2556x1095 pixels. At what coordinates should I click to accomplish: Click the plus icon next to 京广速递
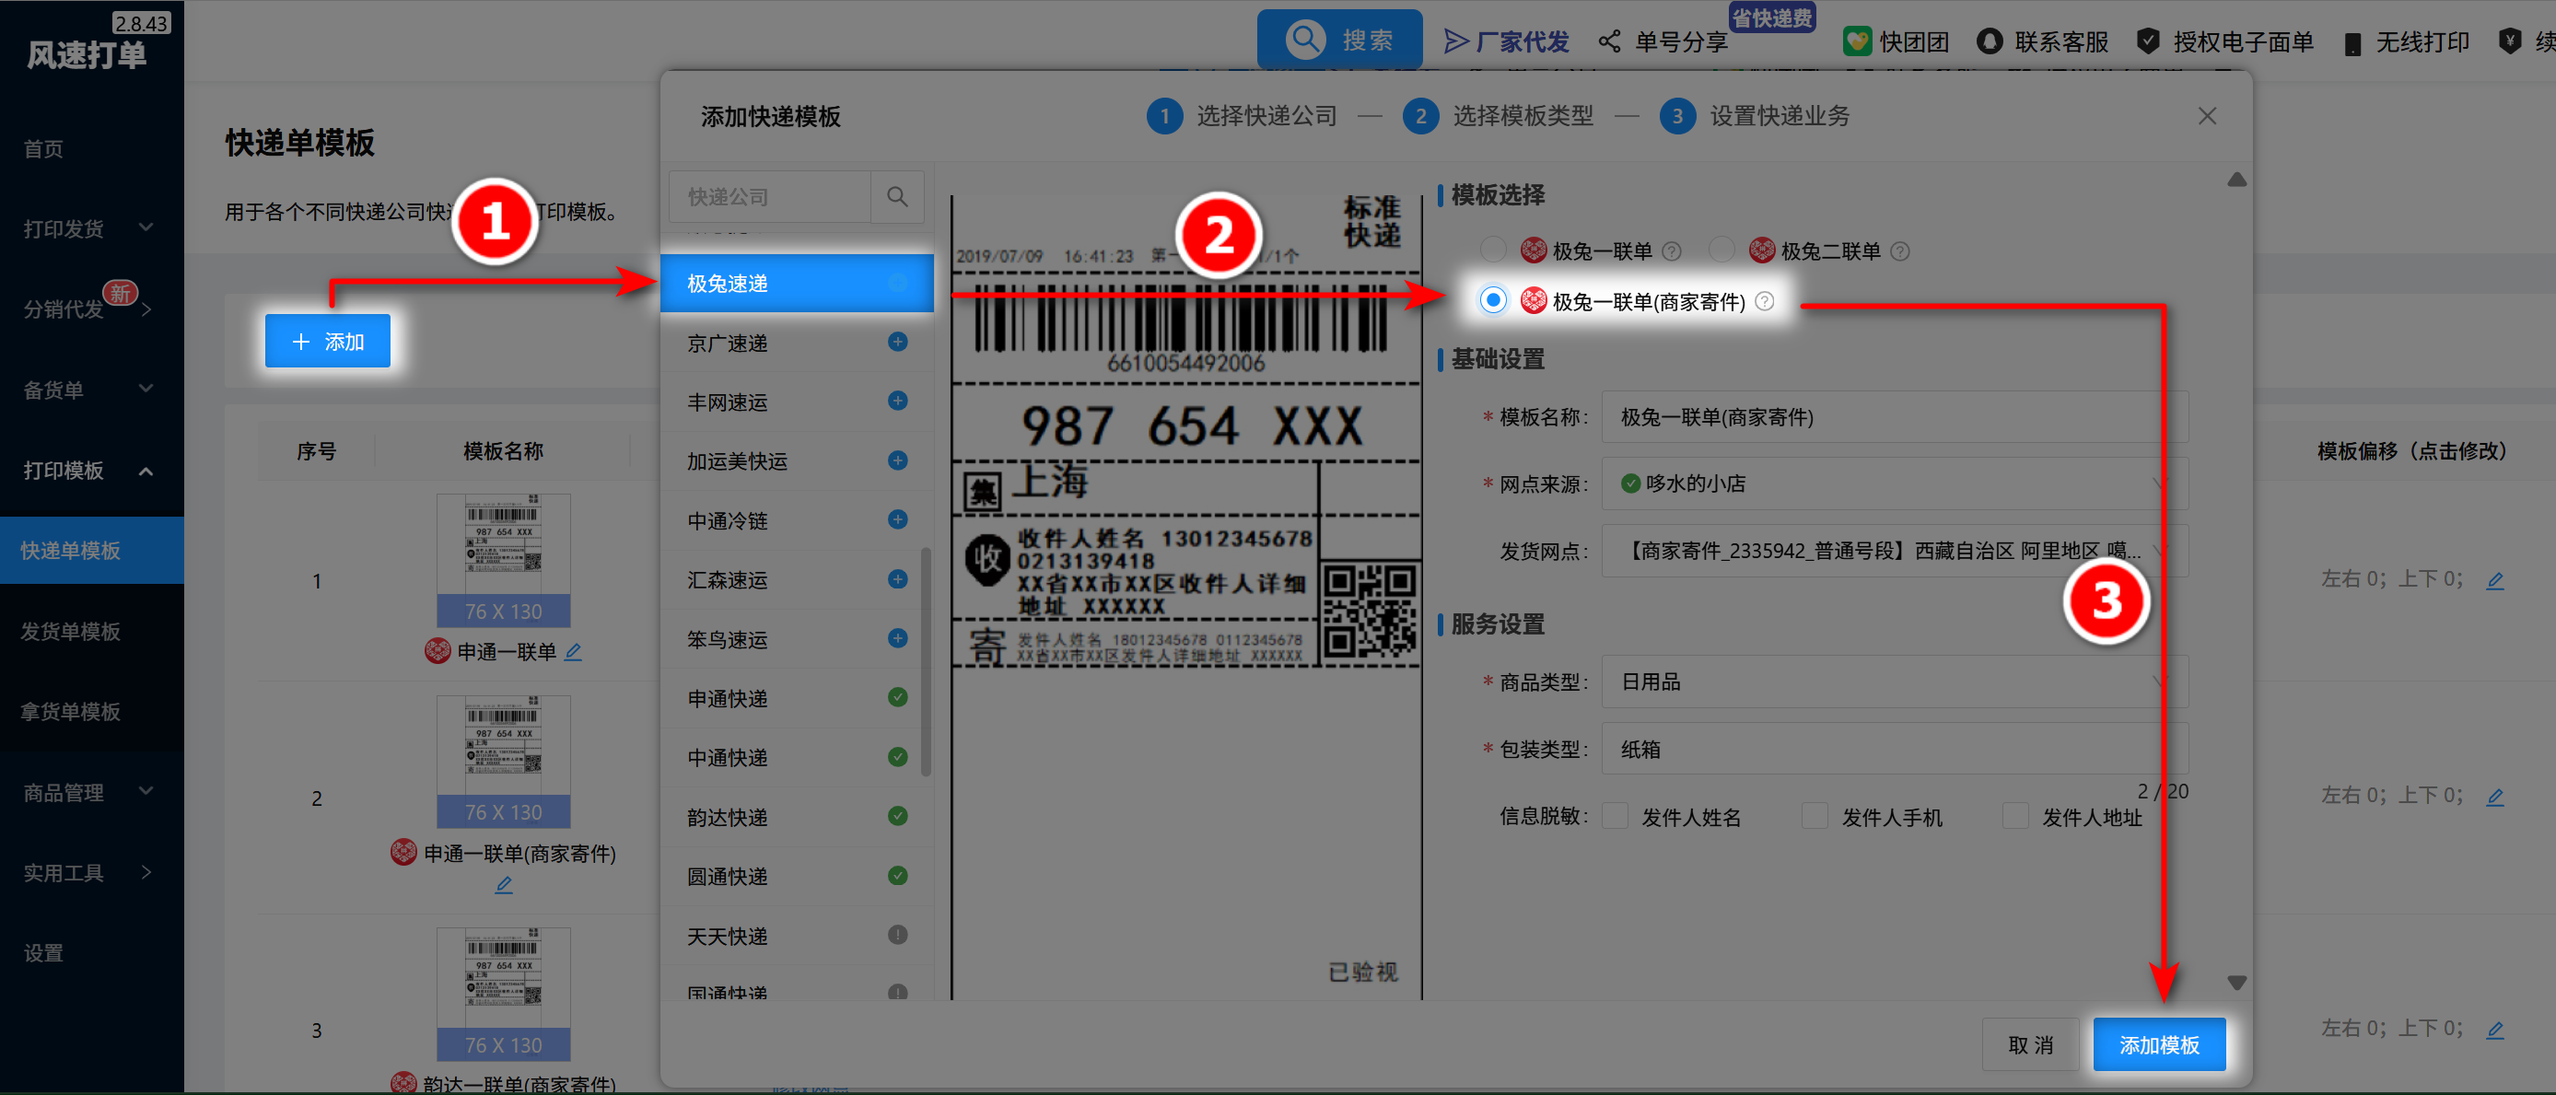coord(897,343)
